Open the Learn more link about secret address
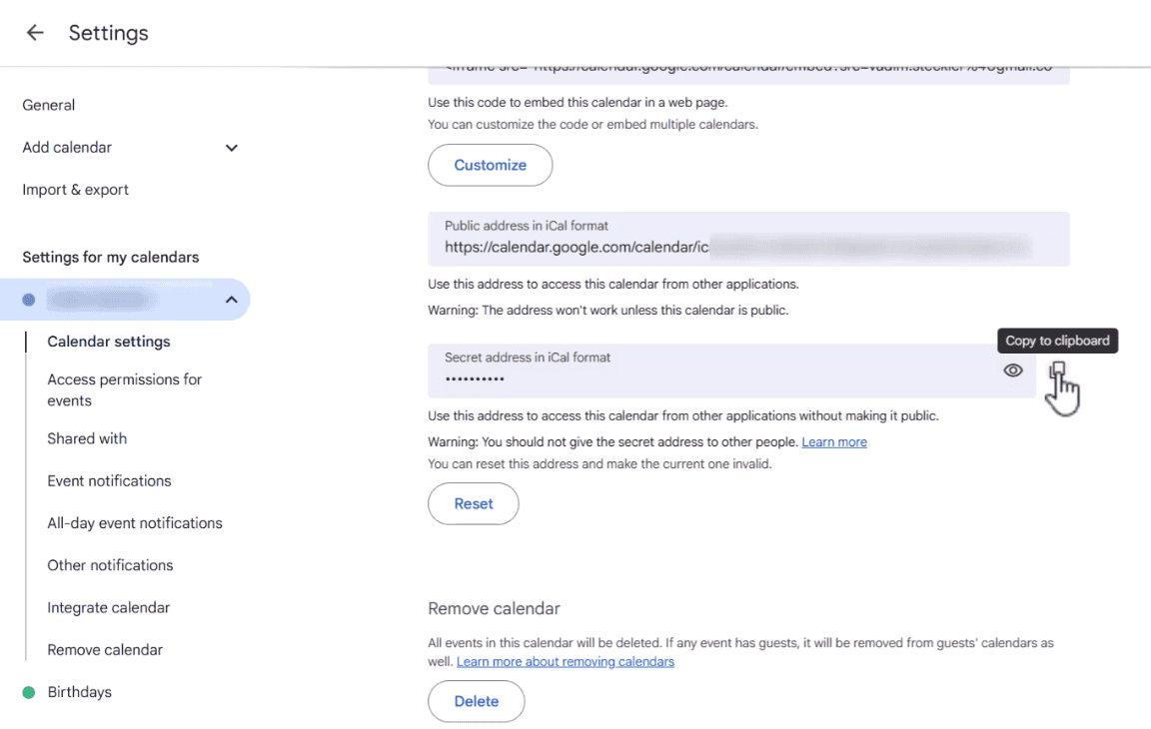Image resolution: width=1151 pixels, height=729 pixels. click(834, 441)
